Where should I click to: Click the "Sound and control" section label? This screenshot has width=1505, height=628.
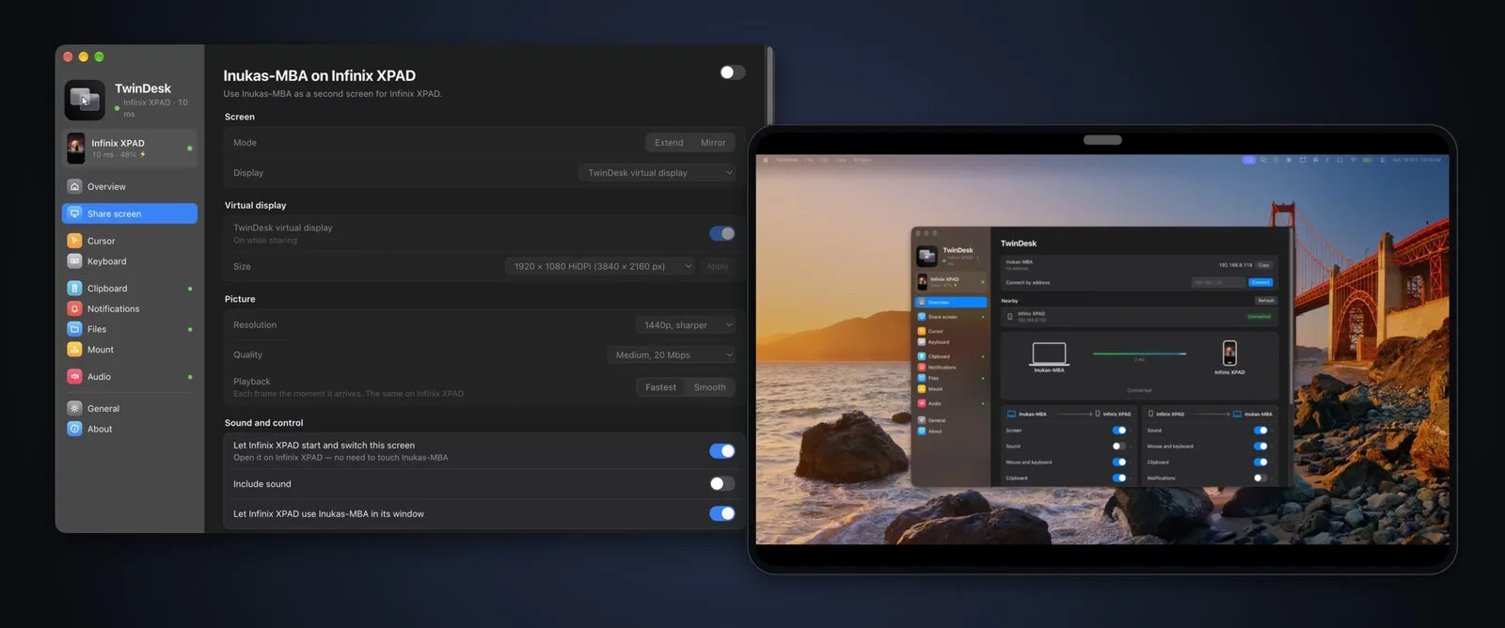[263, 423]
